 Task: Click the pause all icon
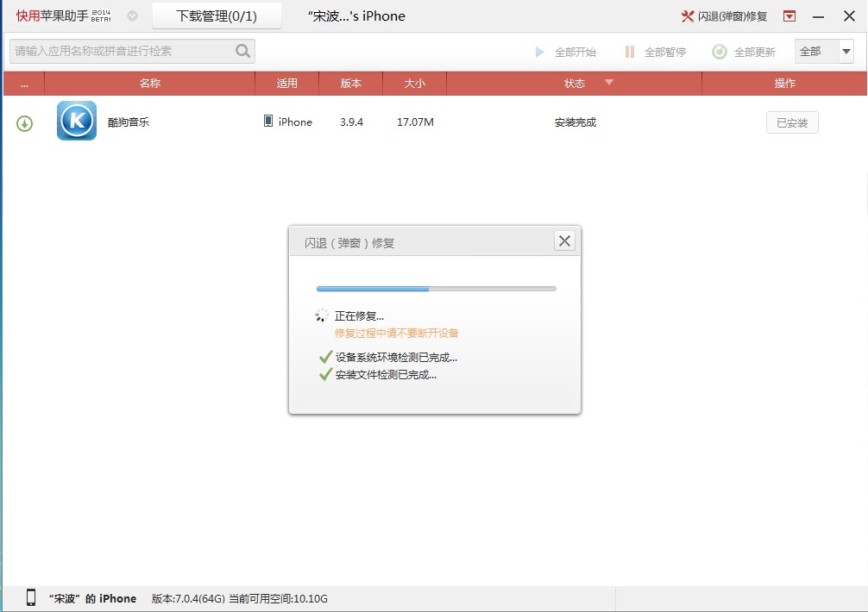(x=629, y=52)
